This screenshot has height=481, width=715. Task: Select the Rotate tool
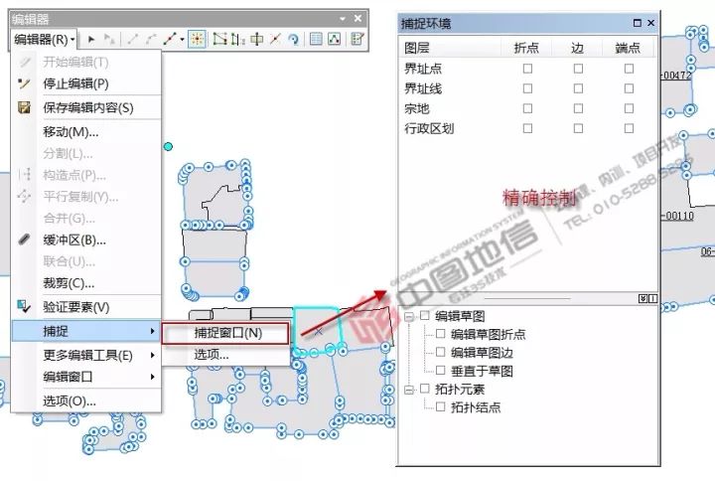293,40
